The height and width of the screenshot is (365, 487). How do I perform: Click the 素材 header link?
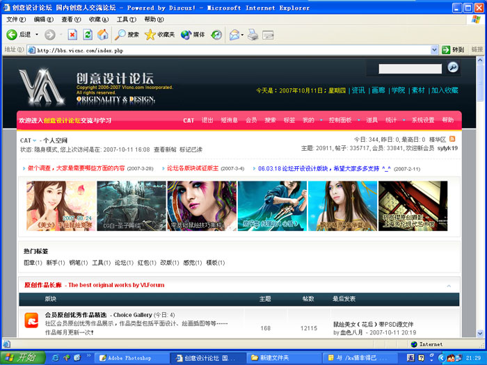point(418,90)
